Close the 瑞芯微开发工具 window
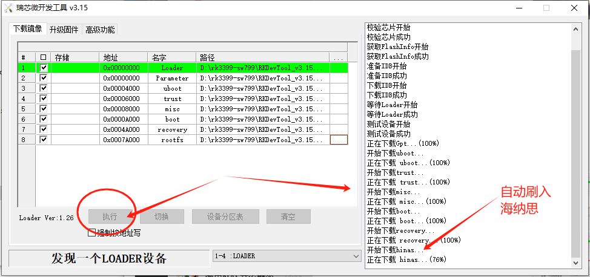 click(x=575, y=8)
